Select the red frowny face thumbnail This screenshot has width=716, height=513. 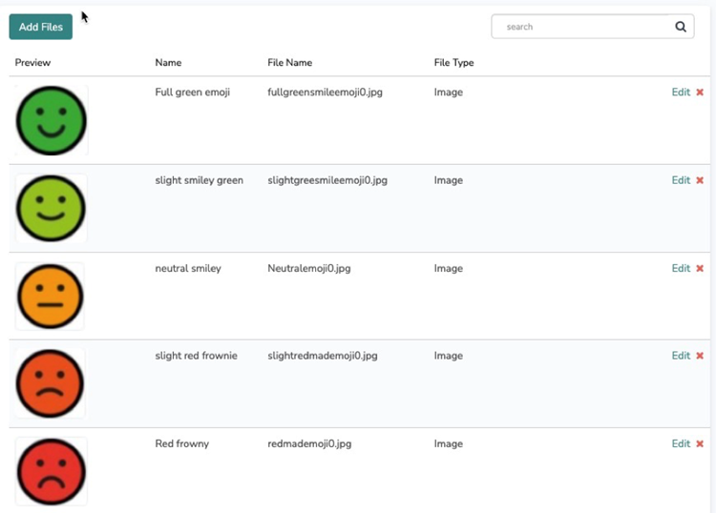[x=52, y=471]
